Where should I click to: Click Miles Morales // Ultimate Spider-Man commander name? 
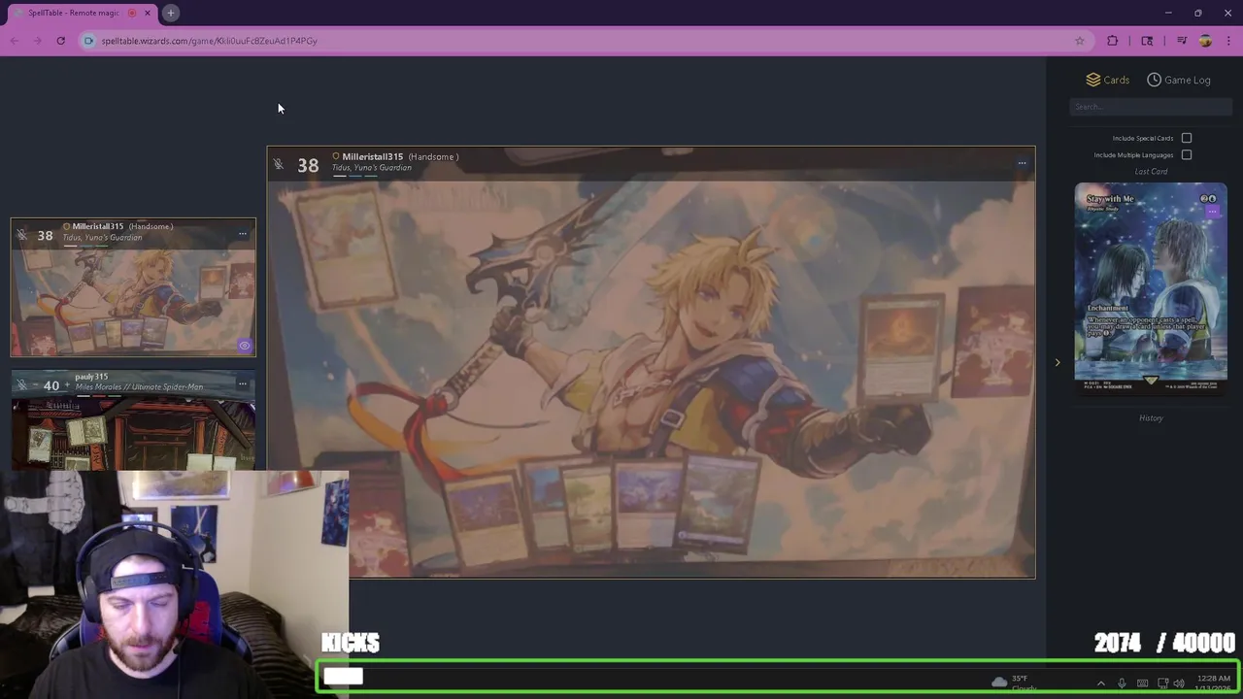point(140,387)
